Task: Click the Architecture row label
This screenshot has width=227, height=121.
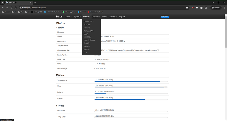Action: point(62,41)
